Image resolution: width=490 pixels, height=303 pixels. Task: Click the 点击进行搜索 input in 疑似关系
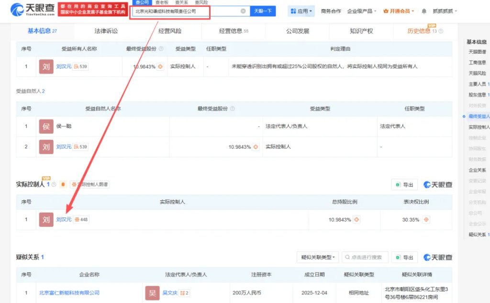tap(365, 258)
